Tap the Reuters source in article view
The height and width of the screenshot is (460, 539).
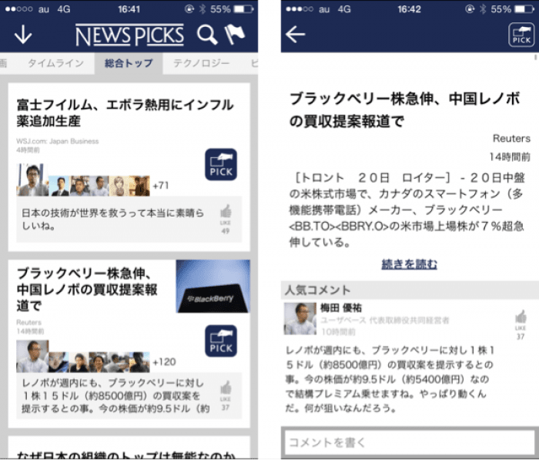[x=511, y=139]
